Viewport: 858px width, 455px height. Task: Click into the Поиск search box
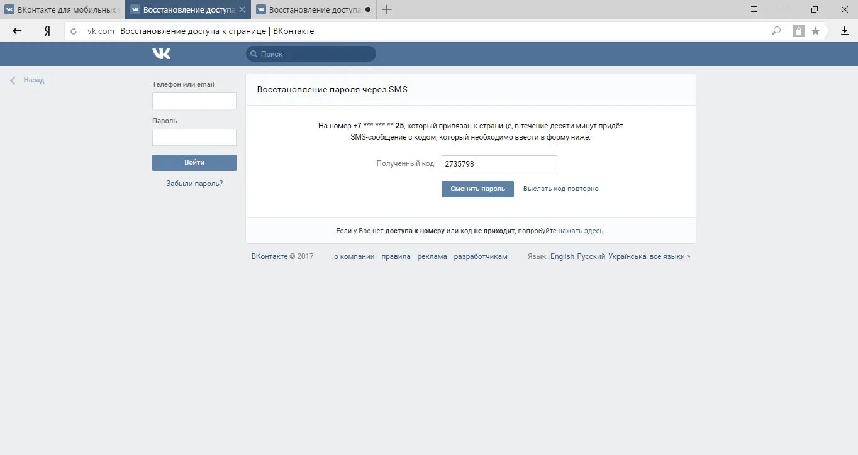pyautogui.click(x=311, y=54)
